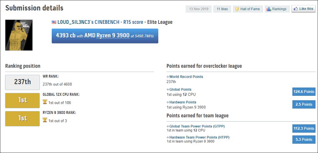Open the user avatar image
The image size is (318, 153).
[x=19, y=35]
